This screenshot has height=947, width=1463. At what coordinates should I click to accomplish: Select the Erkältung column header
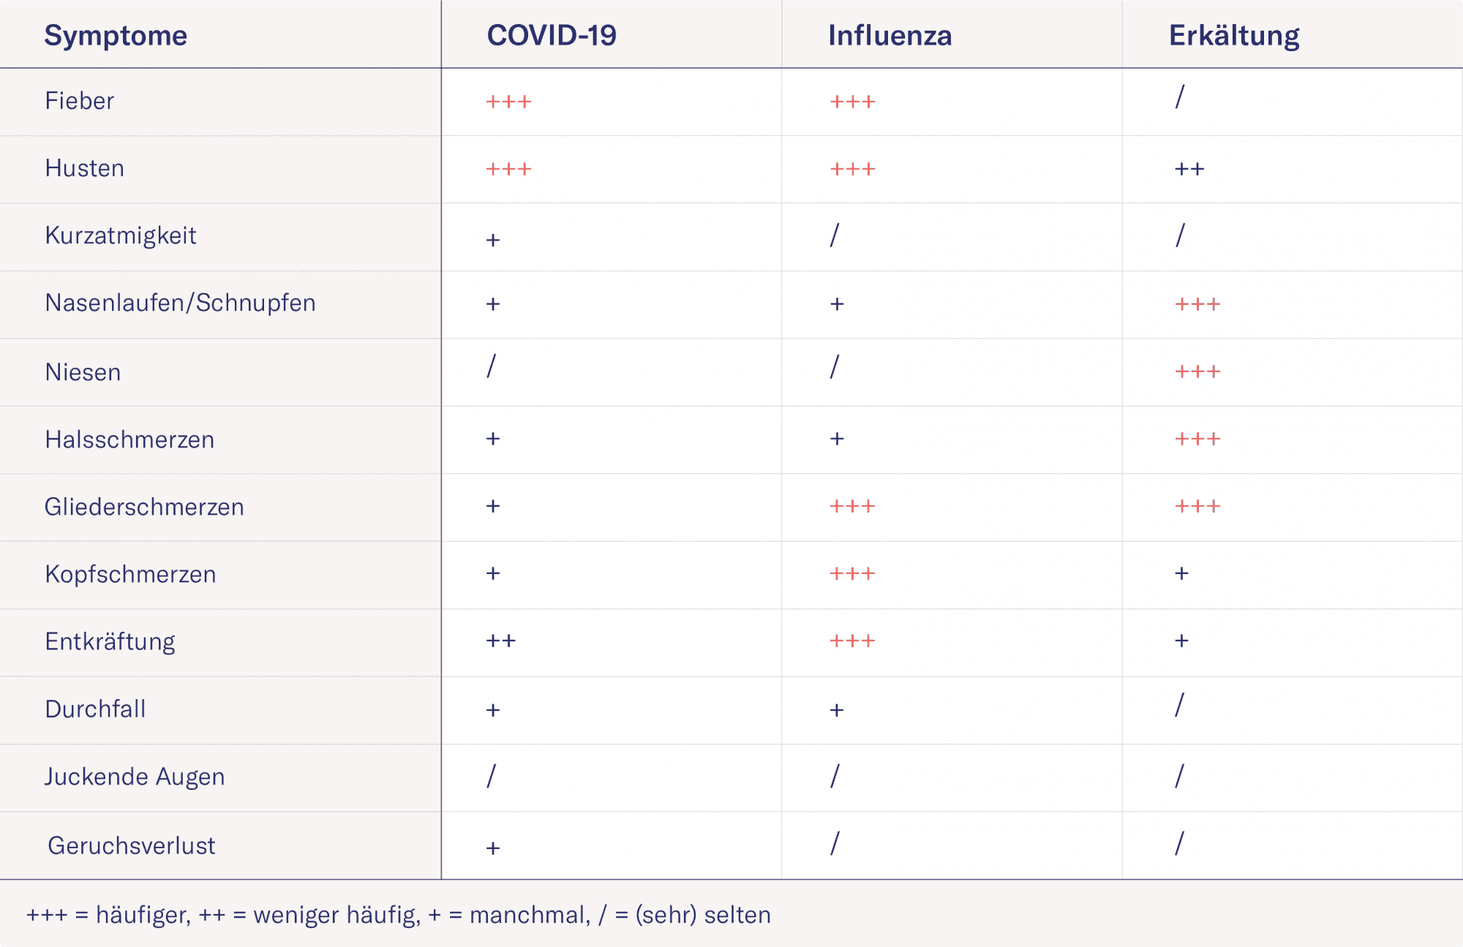point(1234,36)
